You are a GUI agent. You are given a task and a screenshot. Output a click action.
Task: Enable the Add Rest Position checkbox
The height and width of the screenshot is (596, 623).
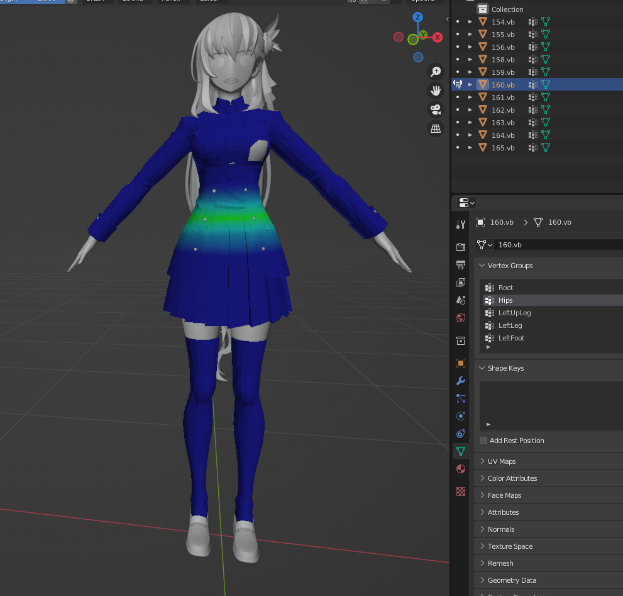pyautogui.click(x=483, y=441)
